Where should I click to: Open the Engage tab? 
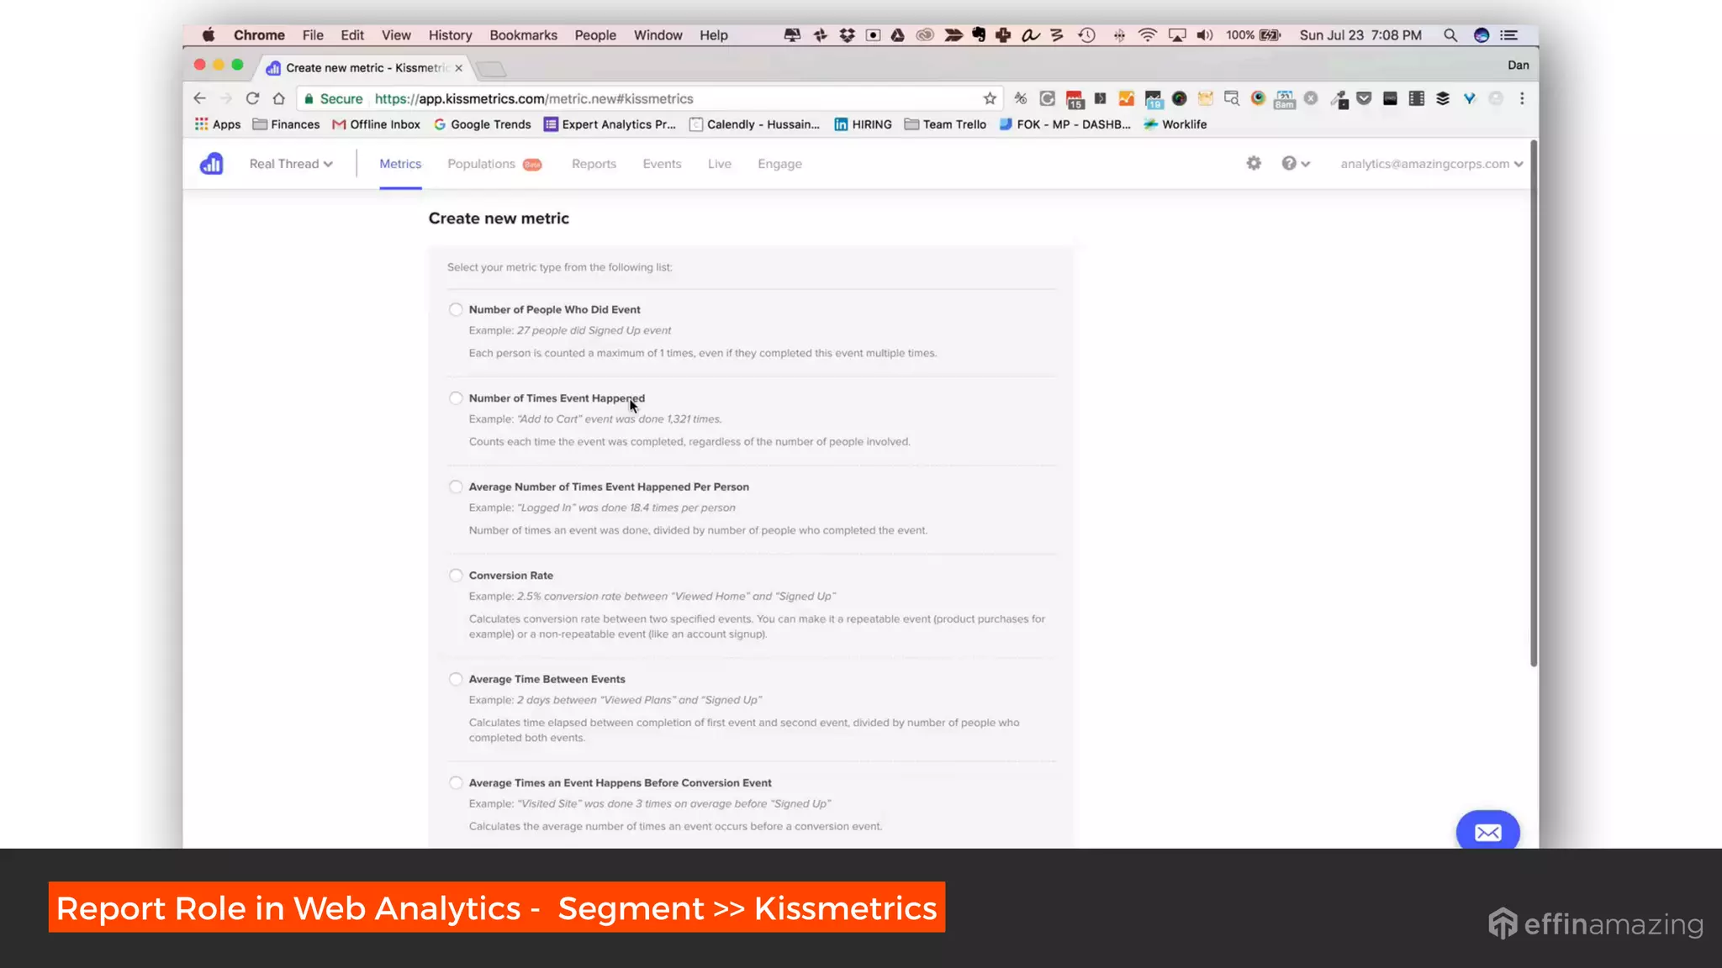[779, 164]
